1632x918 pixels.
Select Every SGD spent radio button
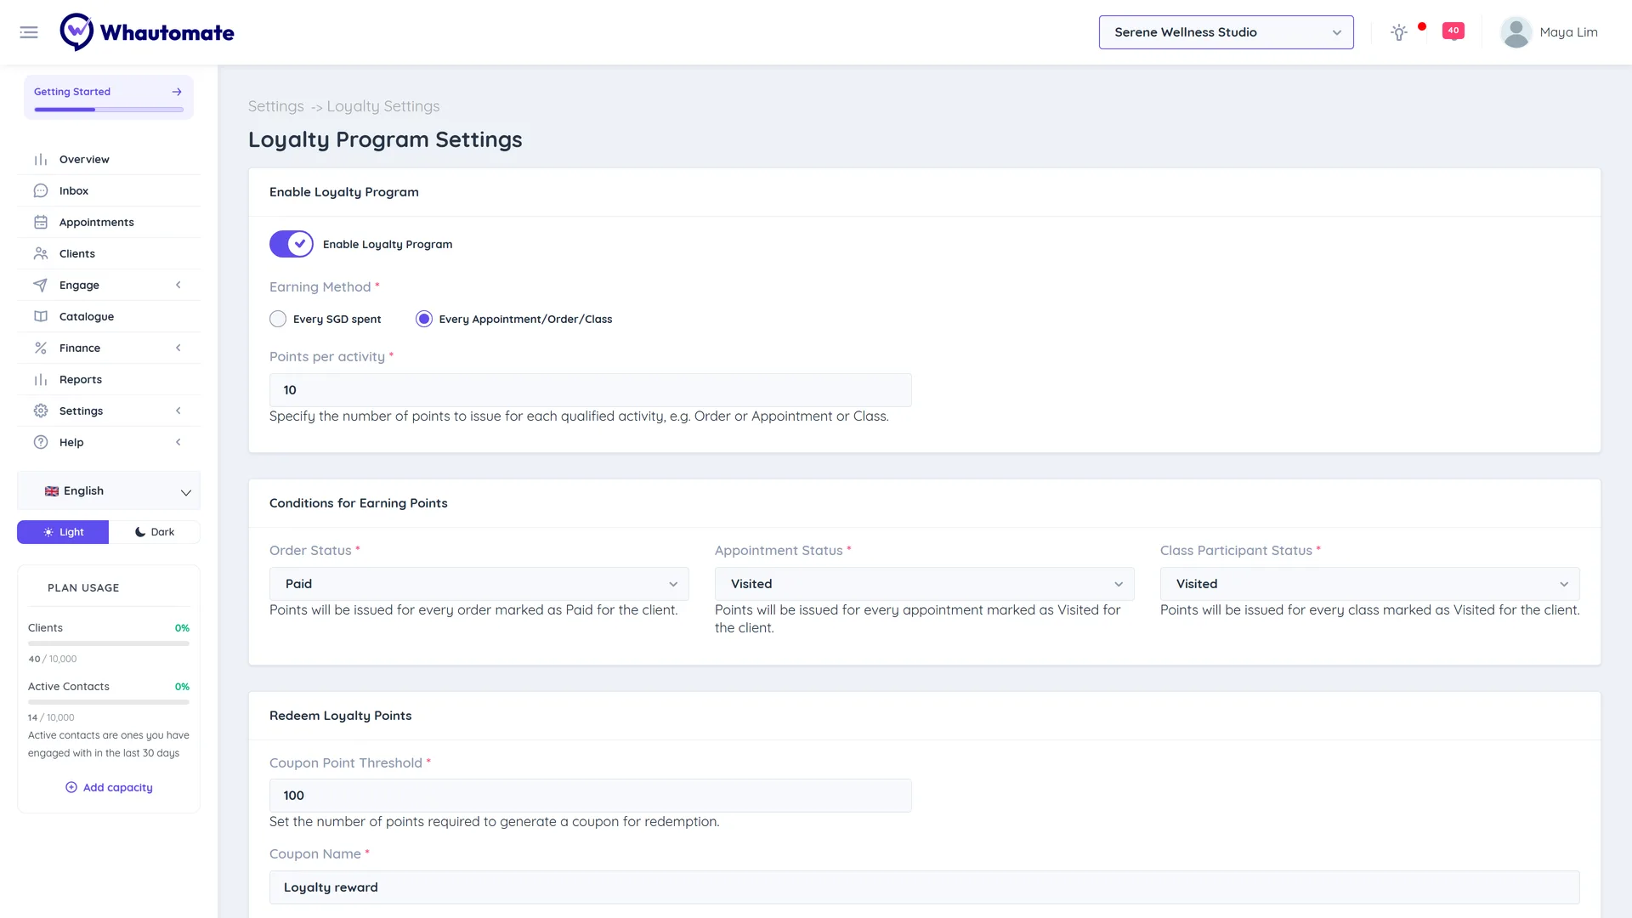click(x=278, y=319)
